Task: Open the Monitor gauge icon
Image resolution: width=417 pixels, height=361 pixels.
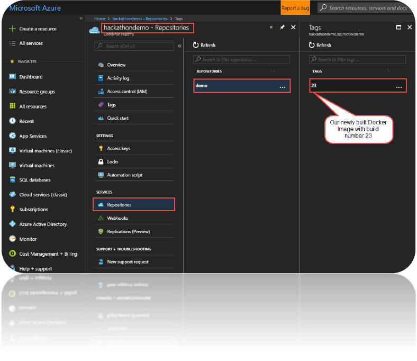Action: pyautogui.click(x=12, y=239)
